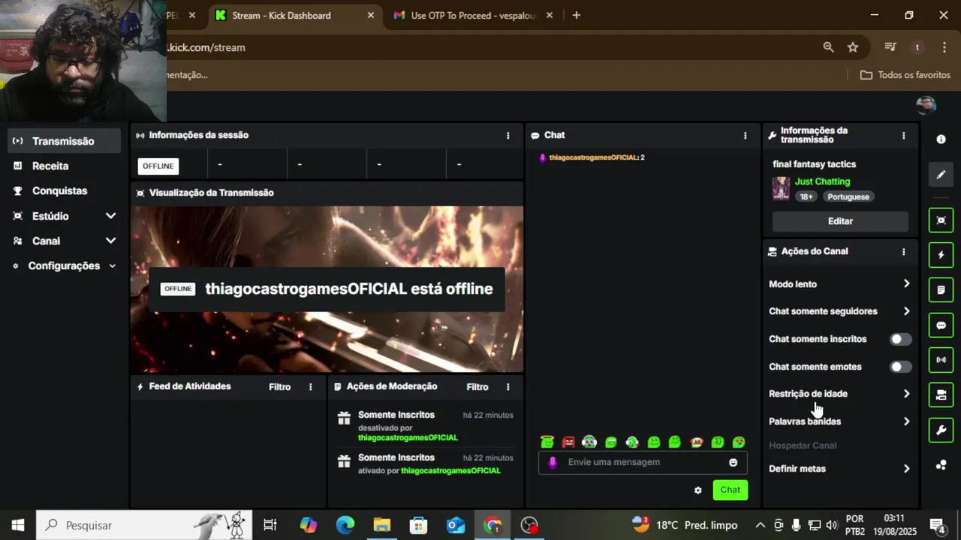Click the pencil edit layout icon
This screenshot has height=540, width=961.
point(941,175)
